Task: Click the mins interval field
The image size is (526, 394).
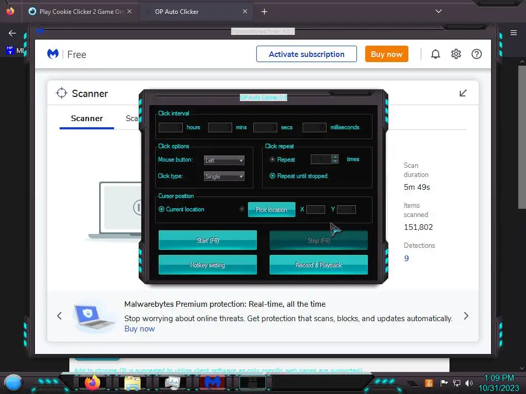Action: (x=220, y=127)
